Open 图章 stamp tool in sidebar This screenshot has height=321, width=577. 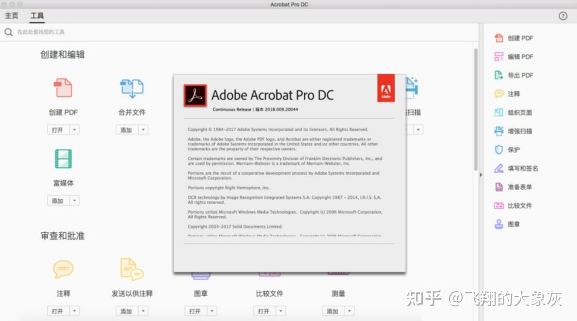507,224
